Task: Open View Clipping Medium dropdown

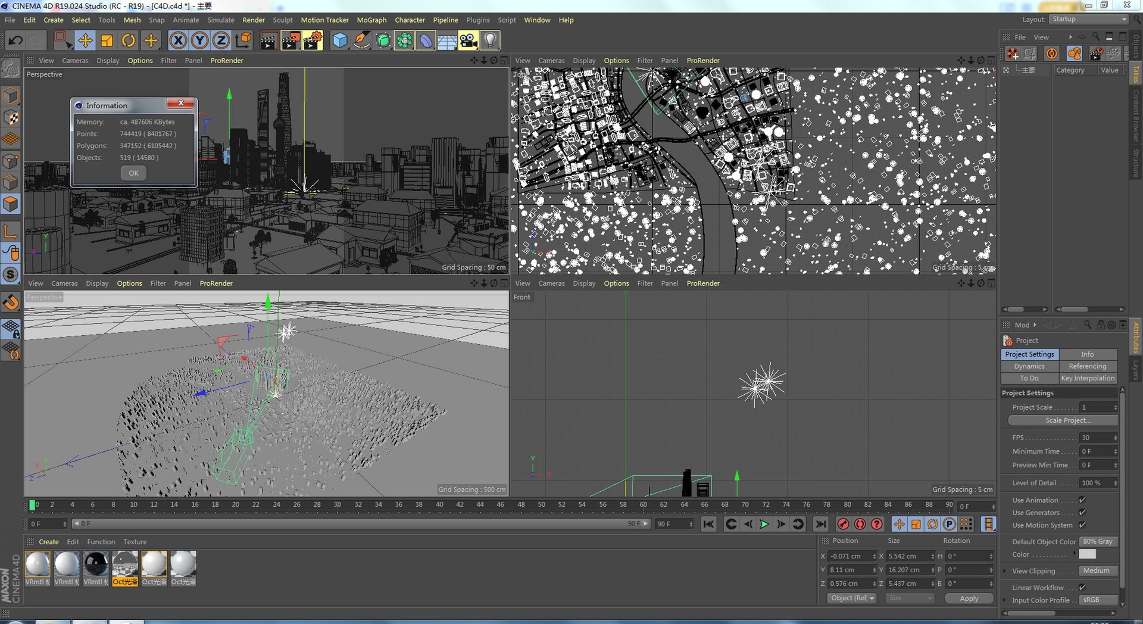Action: tap(1098, 571)
